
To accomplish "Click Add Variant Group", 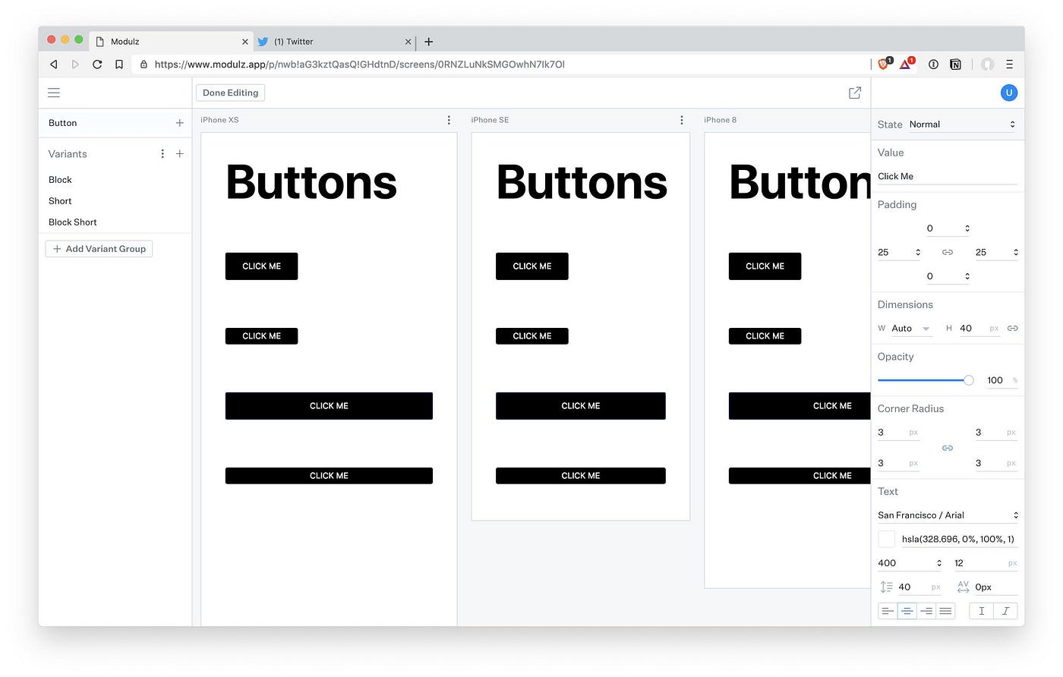I will pyautogui.click(x=98, y=248).
